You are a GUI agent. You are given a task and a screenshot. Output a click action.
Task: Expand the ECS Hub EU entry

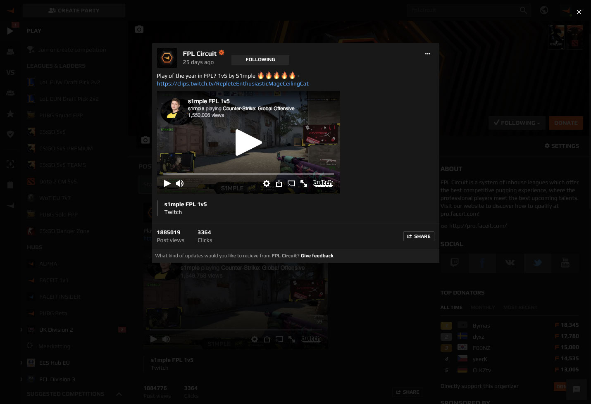click(x=21, y=363)
